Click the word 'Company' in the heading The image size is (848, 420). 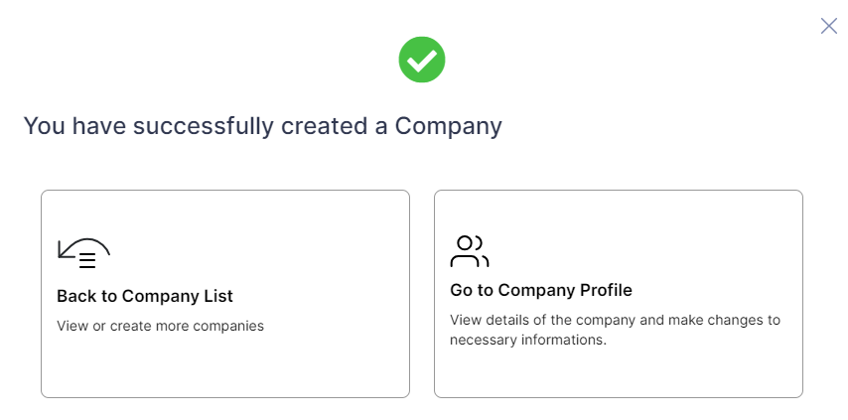point(449,126)
